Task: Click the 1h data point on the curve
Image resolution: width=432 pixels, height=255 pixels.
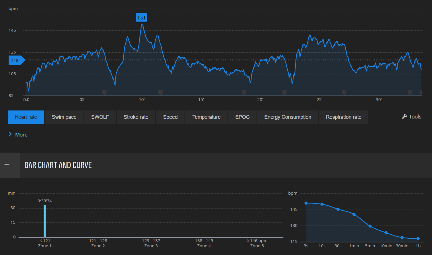Action: pos(418,238)
